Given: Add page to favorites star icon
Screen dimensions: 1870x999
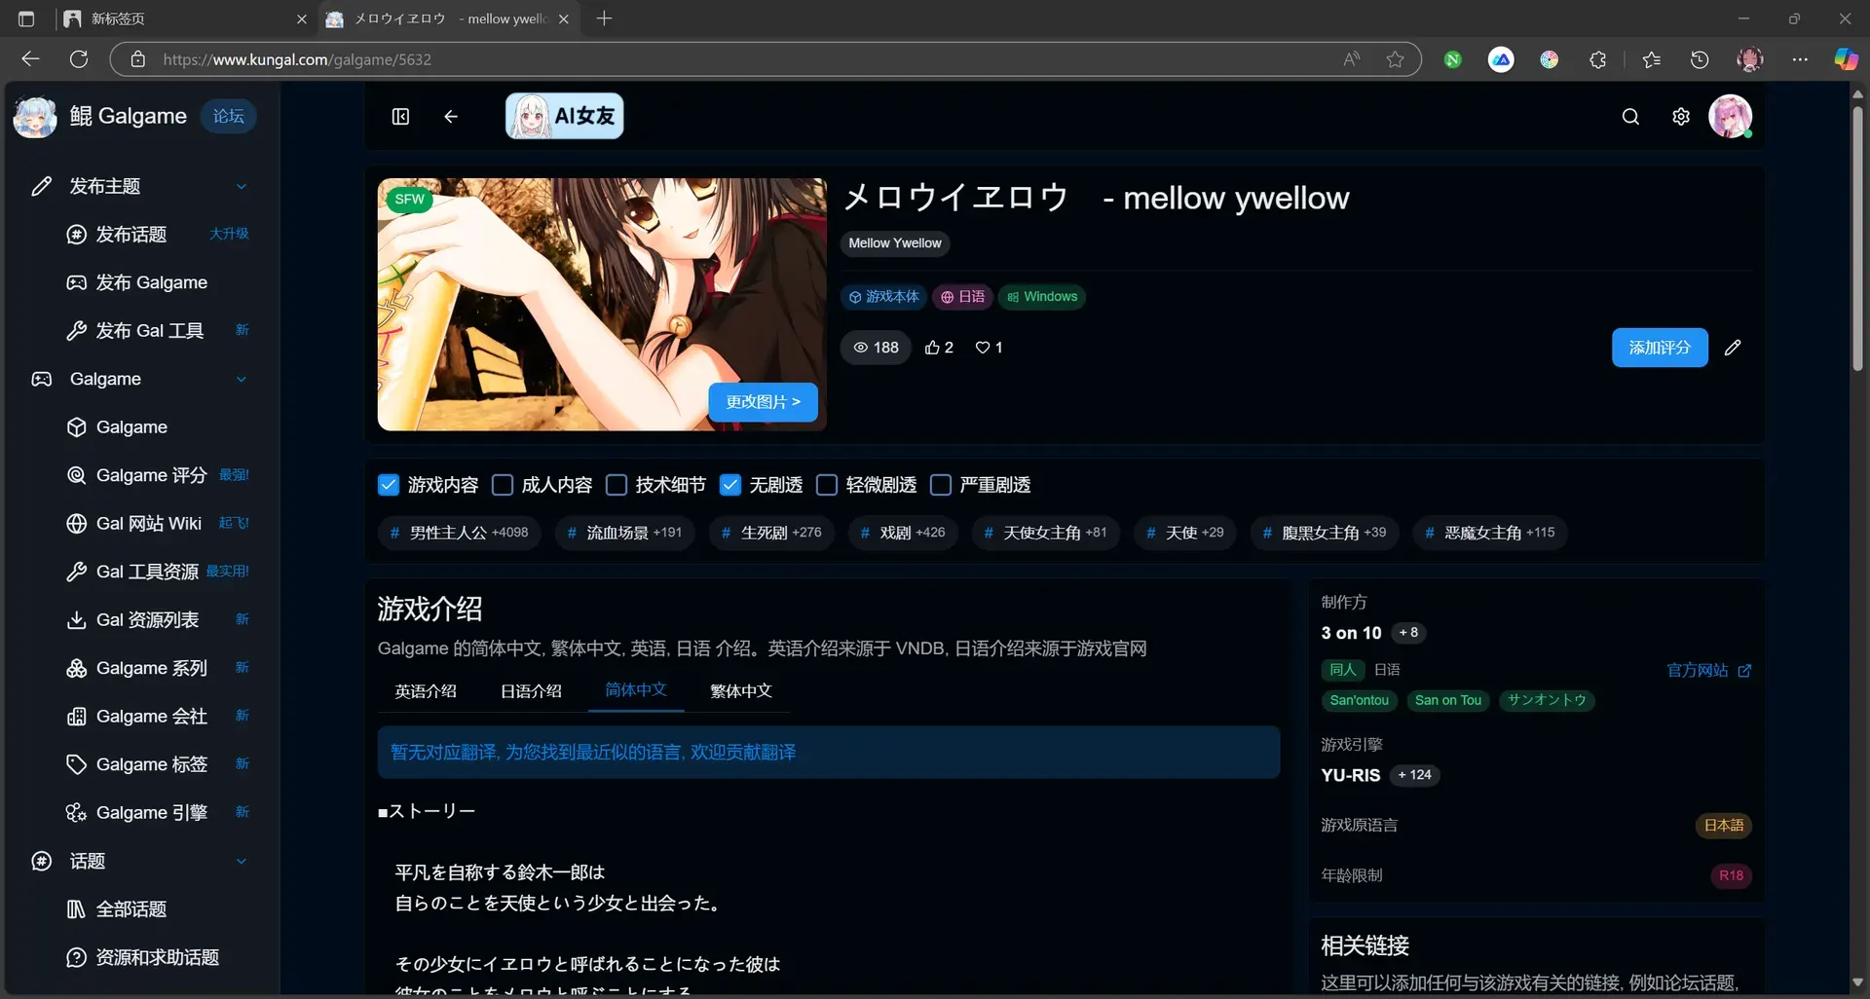Looking at the screenshot, I should tap(1395, 59).
